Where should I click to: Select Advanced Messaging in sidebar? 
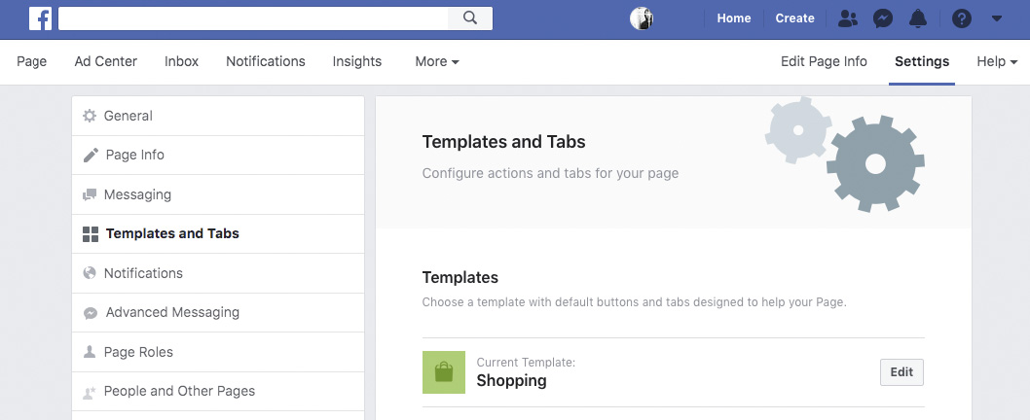[x=218, y=313]
